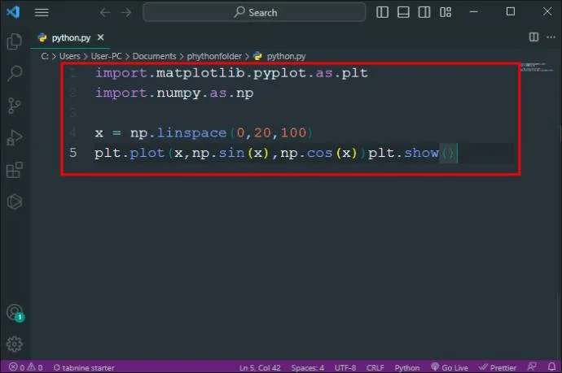The width and height of the screenshot is (562, 373).
Task: Click Ln 5, Col 42 status item
Action: coord(260,367)
